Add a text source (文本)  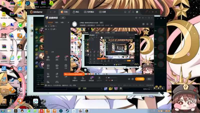pyautogui.click(x=66, y=67)
